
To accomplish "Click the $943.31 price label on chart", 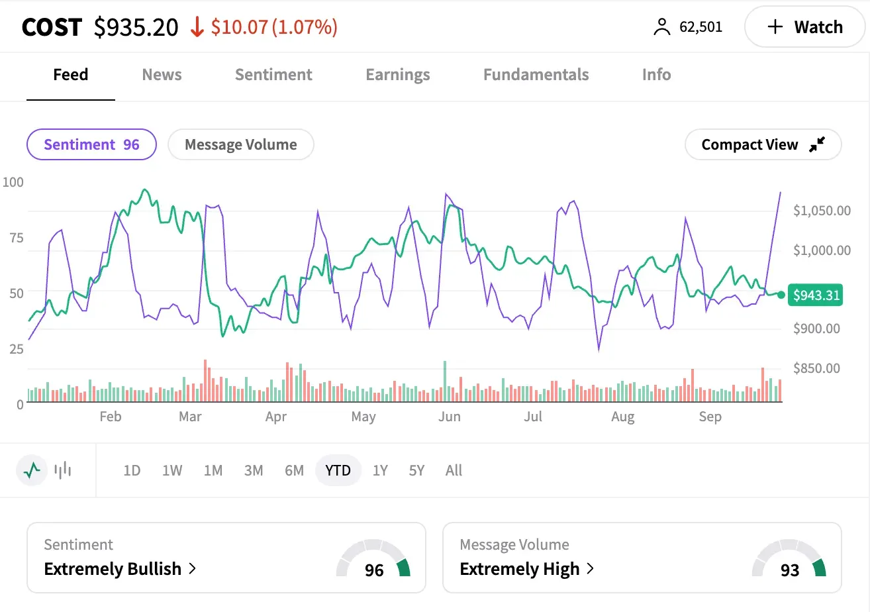I will point(816,295).
